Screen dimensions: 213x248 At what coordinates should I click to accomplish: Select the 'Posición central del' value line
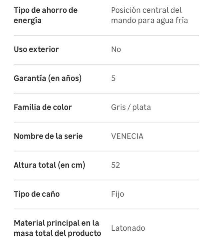(x=146, y=10)
